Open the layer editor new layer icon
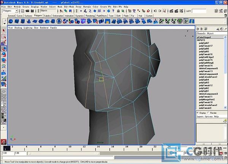 [225, 121]
